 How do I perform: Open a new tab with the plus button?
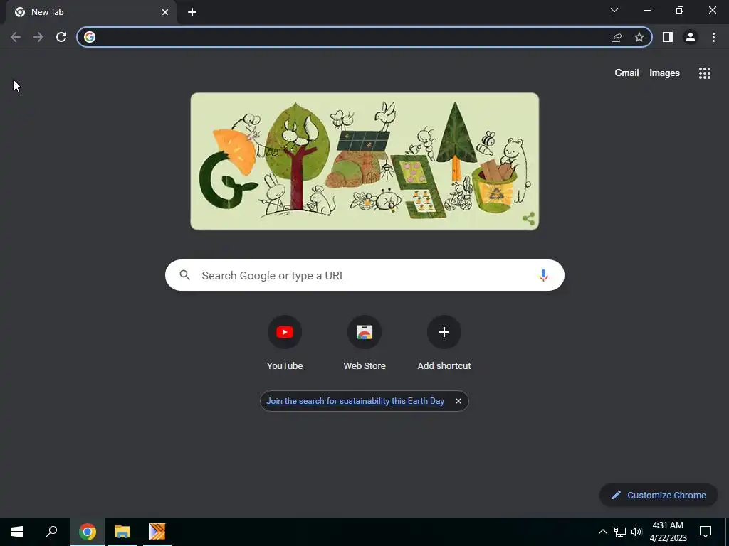[192, 12]
